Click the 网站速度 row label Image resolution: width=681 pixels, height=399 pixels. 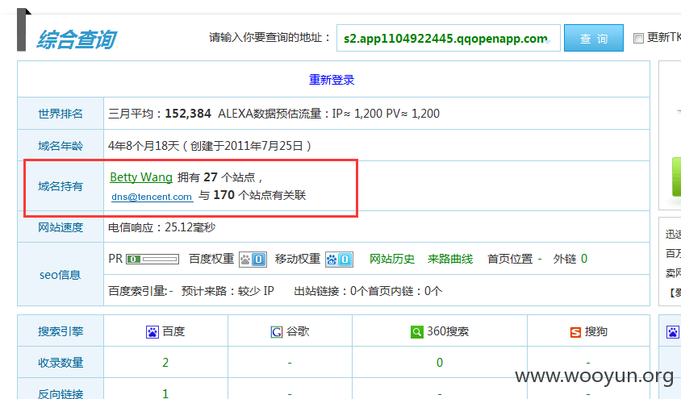tap(61, 227)
